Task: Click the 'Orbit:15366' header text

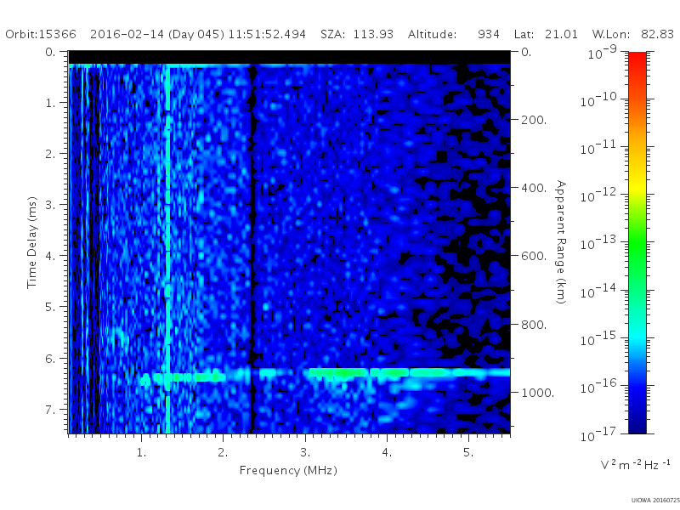Action: pyautogui.click(x=41, y=34)
